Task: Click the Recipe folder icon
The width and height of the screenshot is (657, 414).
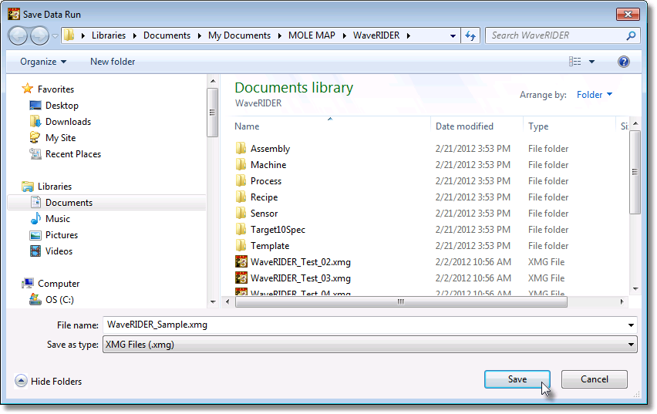Action: 241,197
